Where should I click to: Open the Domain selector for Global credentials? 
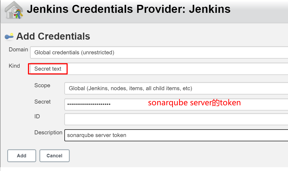tap(107, 52)
